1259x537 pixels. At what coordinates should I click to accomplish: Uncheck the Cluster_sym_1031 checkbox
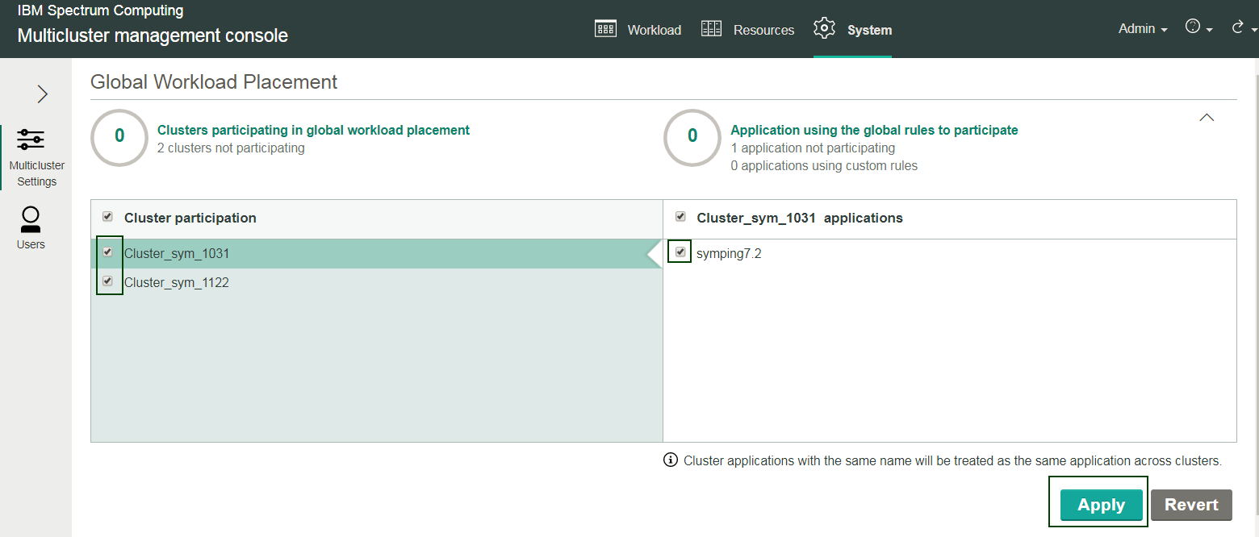point(108,252)
